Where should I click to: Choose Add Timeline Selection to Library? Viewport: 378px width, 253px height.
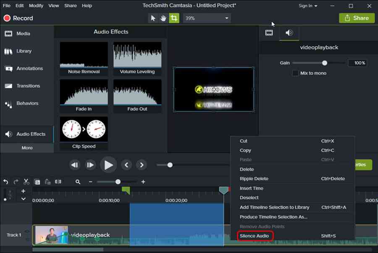pyautogui.click(x=293, y=208)
